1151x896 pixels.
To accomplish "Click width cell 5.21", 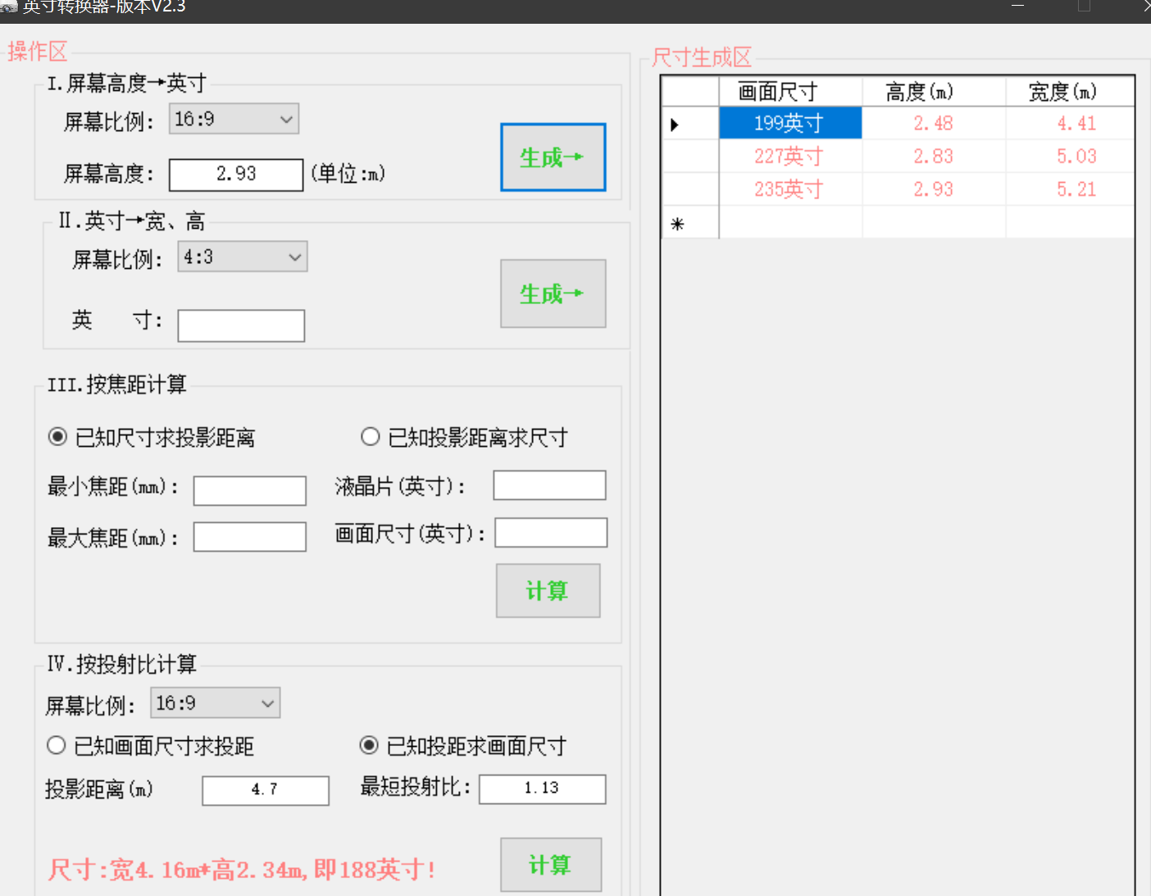I will tap(1070, 189).
